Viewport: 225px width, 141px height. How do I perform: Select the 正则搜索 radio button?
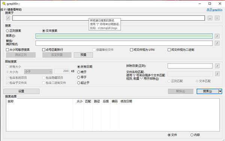coord(7,31)
